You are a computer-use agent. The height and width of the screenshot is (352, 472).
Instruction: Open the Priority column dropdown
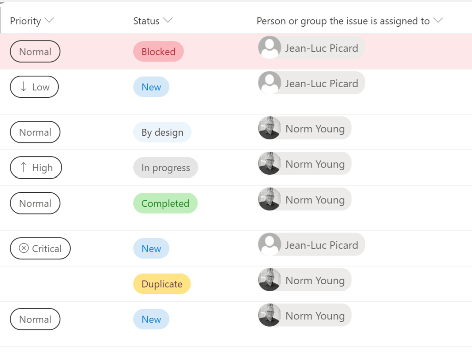(x=50, y=20)
